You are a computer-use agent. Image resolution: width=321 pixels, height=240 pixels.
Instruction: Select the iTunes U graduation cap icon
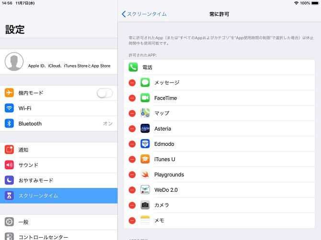click(145, 159)
